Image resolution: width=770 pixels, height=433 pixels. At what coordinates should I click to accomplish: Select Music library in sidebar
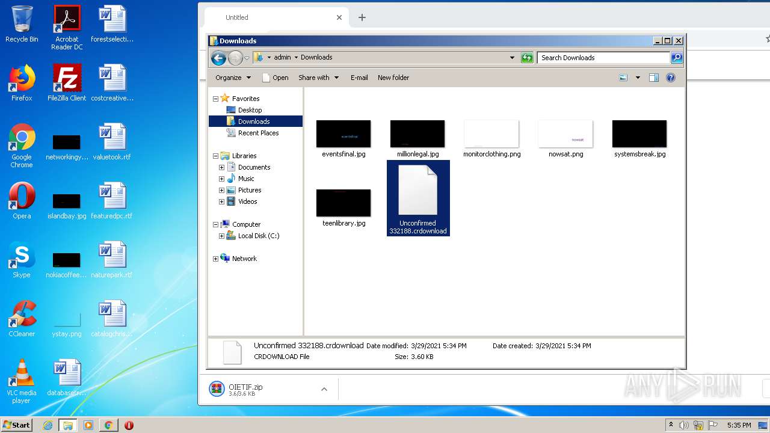coord(246,179)
